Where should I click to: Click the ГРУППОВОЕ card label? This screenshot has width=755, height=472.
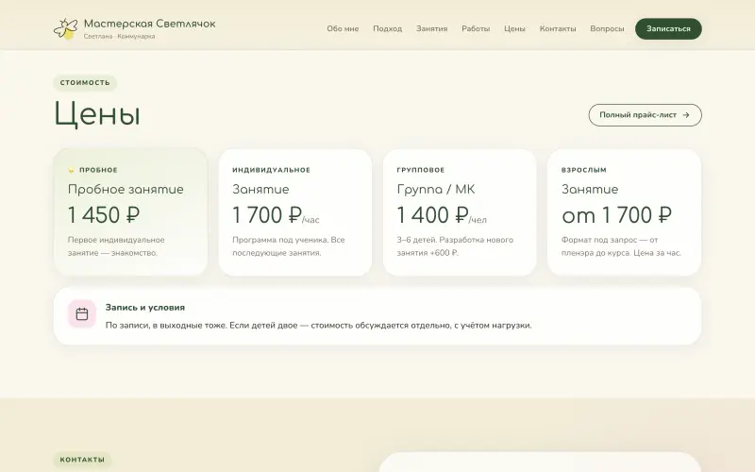[421, 170]
